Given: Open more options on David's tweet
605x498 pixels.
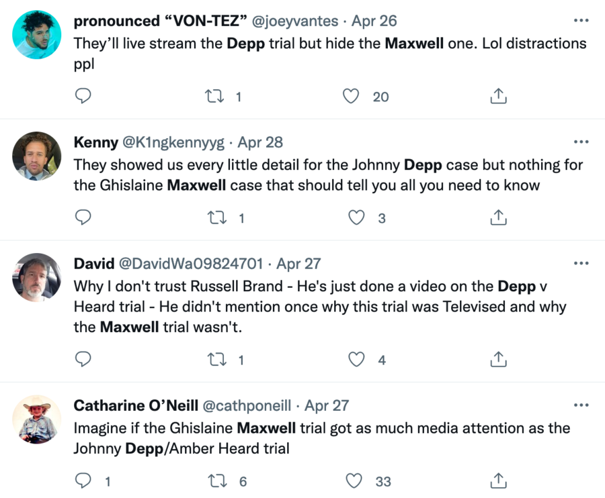Looking at the screenshot, I should pyautogui.click(x=581, y=264).
